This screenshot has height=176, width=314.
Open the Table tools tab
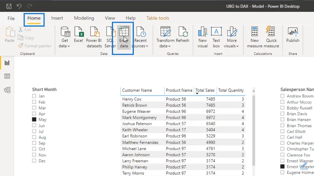(x=158, y=18)
